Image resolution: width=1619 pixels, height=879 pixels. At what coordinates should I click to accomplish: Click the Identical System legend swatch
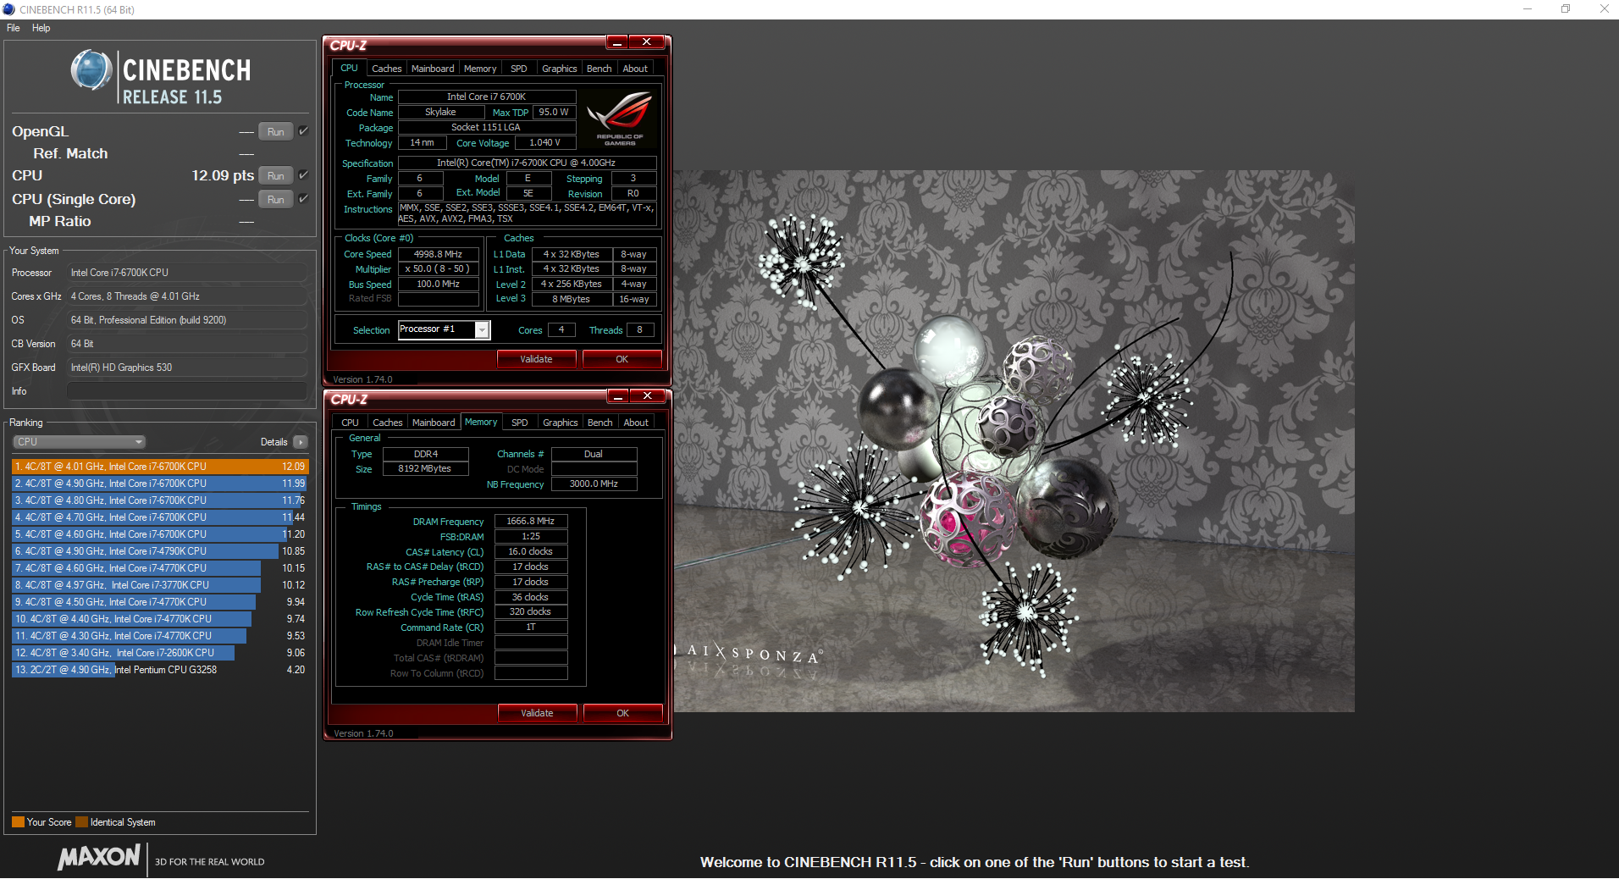81,822
